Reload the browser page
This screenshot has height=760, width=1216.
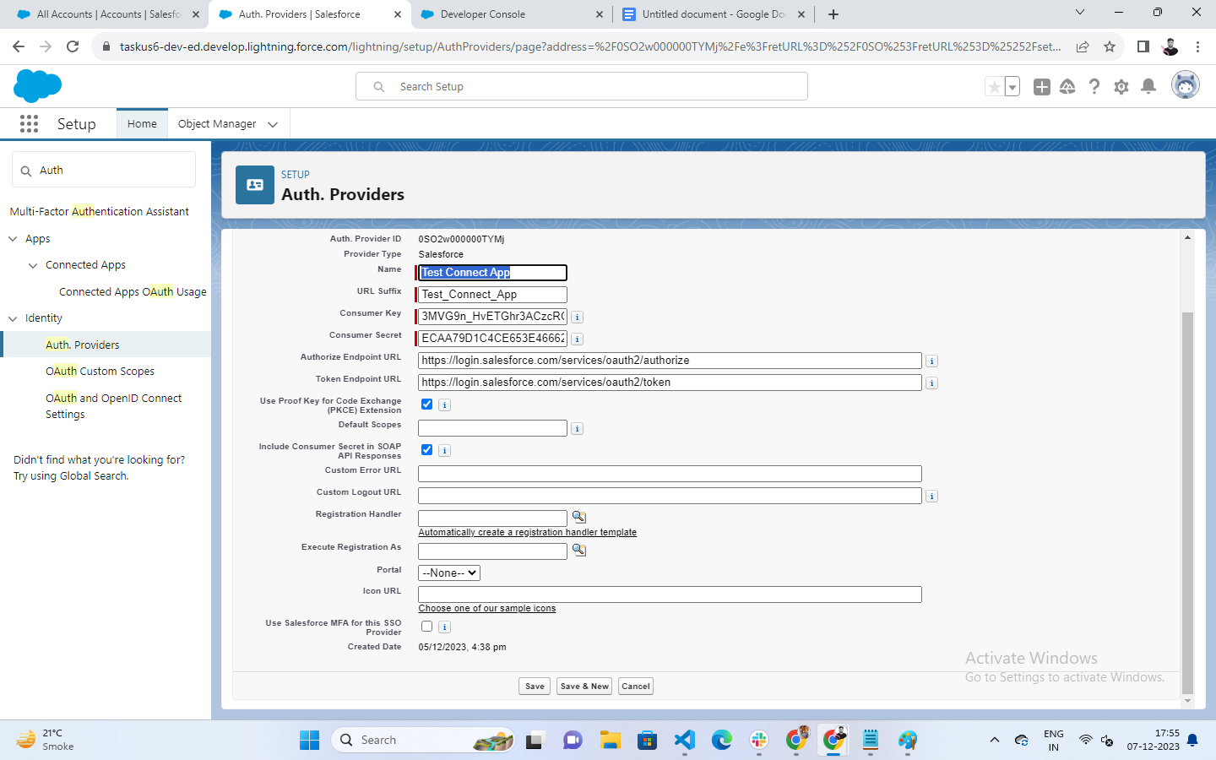[73, 46]
